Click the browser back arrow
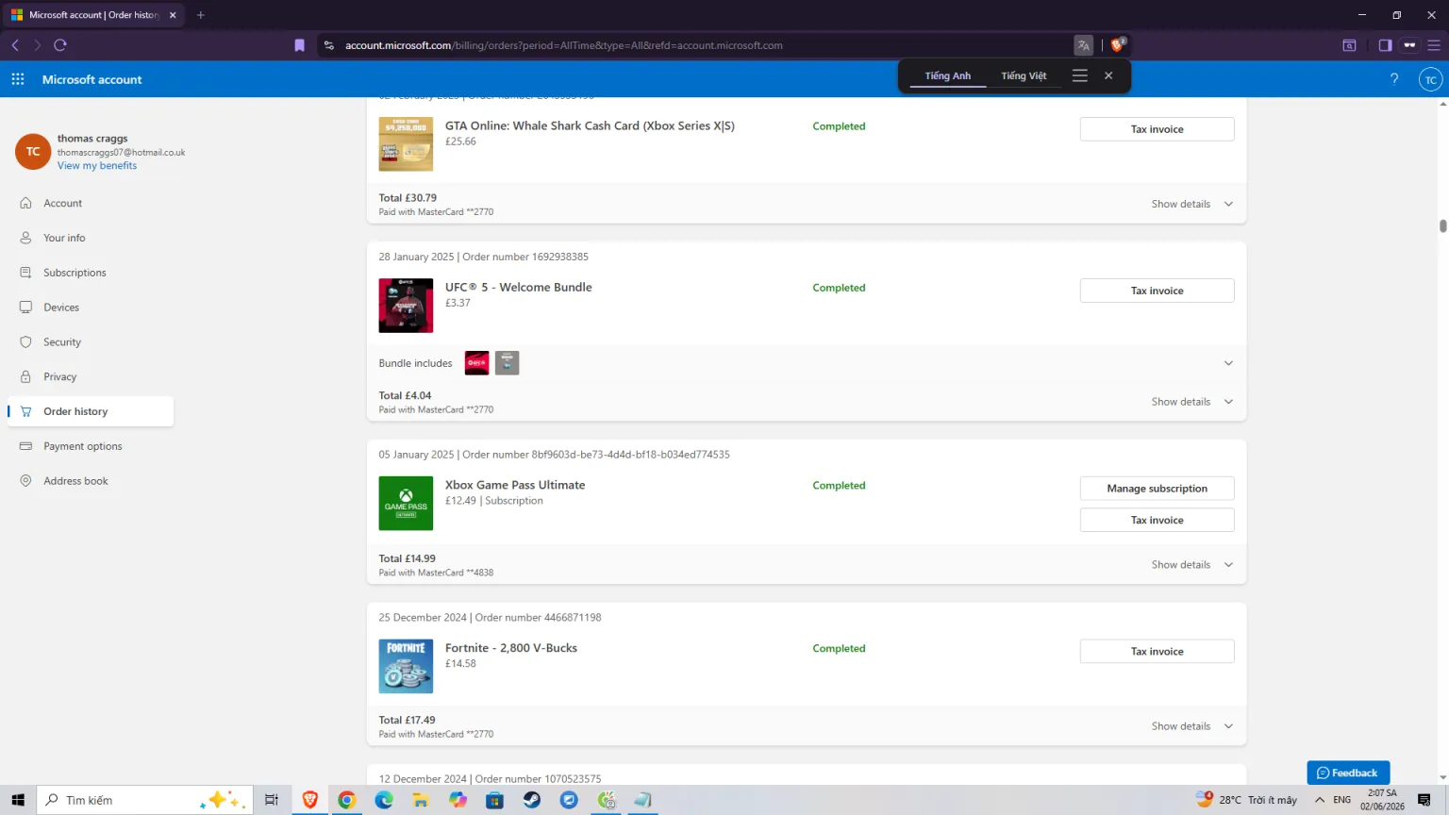The height and width of the screenshot is (815, 1449). pos(15,45)
